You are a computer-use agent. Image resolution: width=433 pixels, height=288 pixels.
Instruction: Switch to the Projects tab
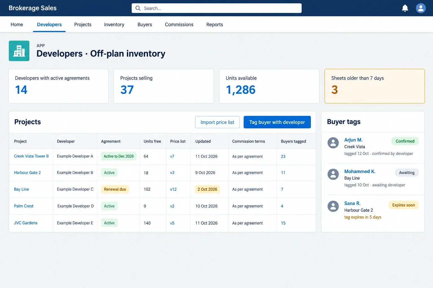pyautogui.click(x=83, y=24)
